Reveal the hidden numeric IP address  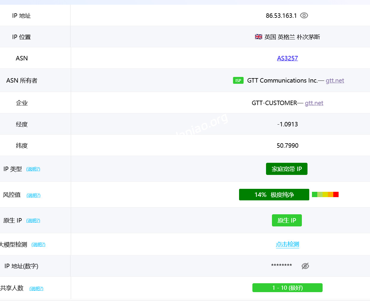point(305,266)
